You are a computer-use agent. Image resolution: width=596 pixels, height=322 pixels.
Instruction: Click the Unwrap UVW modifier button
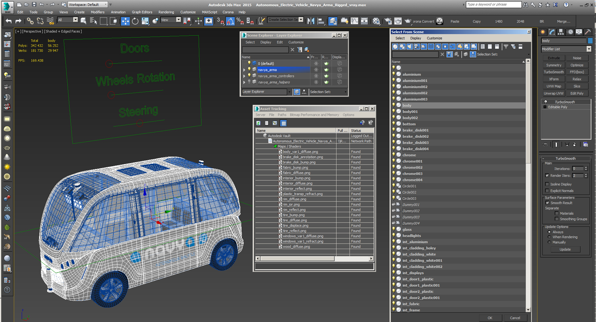coord(554,93)
